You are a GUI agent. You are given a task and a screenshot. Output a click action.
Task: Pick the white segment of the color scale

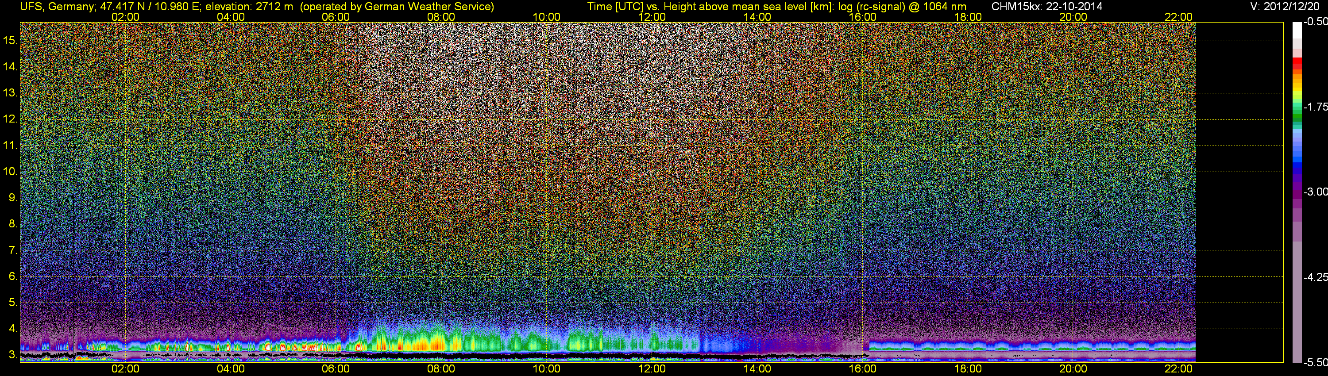point(1297,31)
